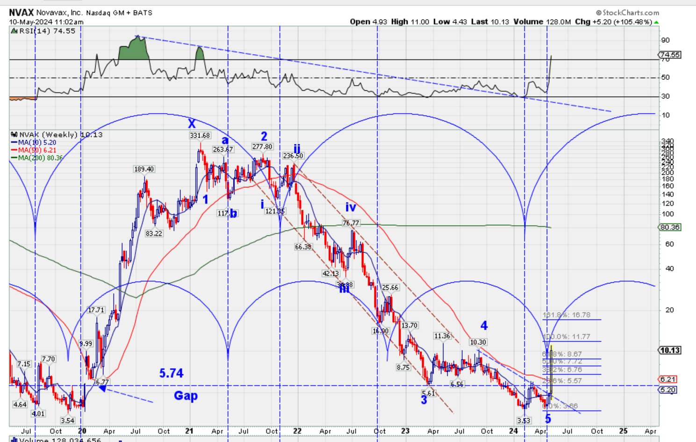Screen dimensions: 696x442
Task: Click the 236.50 price label
Action: (x=293, y=156)
